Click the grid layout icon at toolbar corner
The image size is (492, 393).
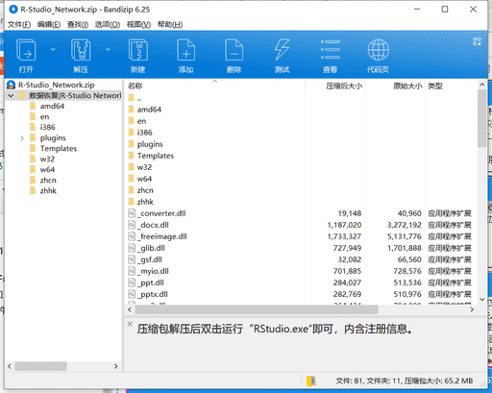[x=477, y=41]
